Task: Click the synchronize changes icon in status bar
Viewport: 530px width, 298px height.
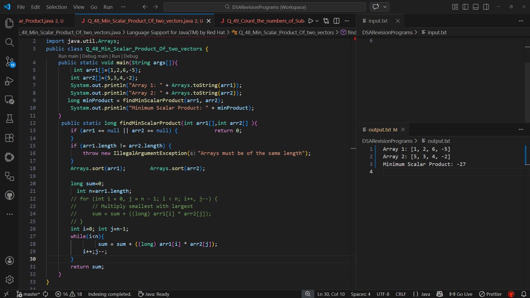Action: click(x=45, y=294)
